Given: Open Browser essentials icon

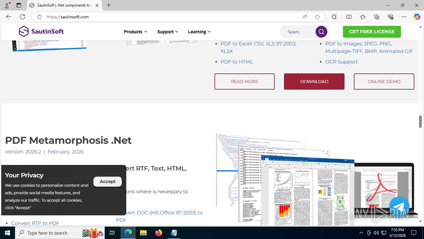Looking at the screenshot, I should click(390, 17).
